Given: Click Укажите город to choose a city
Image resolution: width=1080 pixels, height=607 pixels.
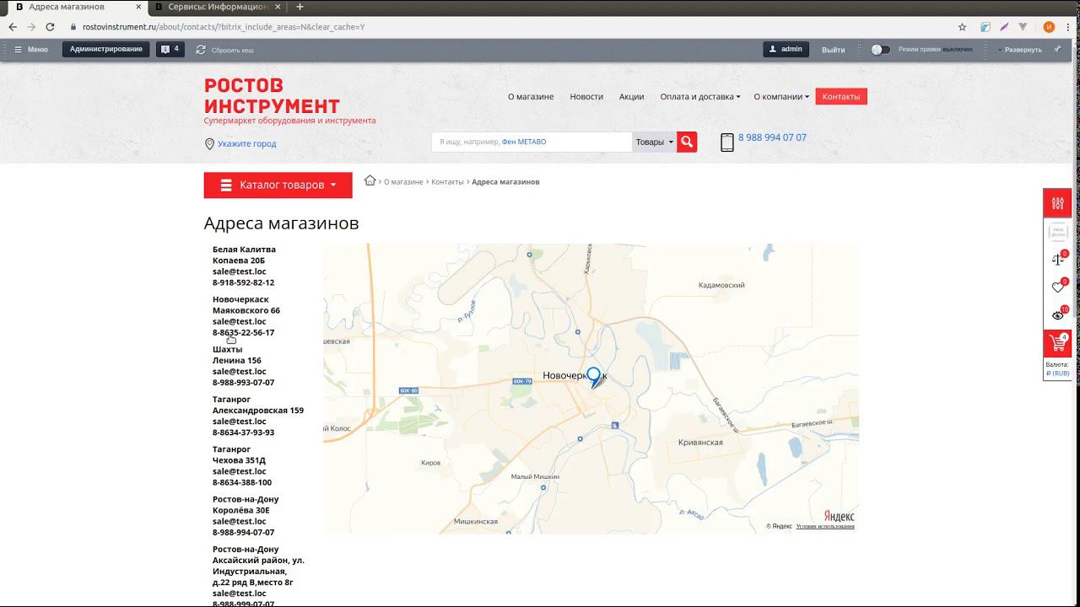Looking at the screenshot, I should tap(246, 144).
